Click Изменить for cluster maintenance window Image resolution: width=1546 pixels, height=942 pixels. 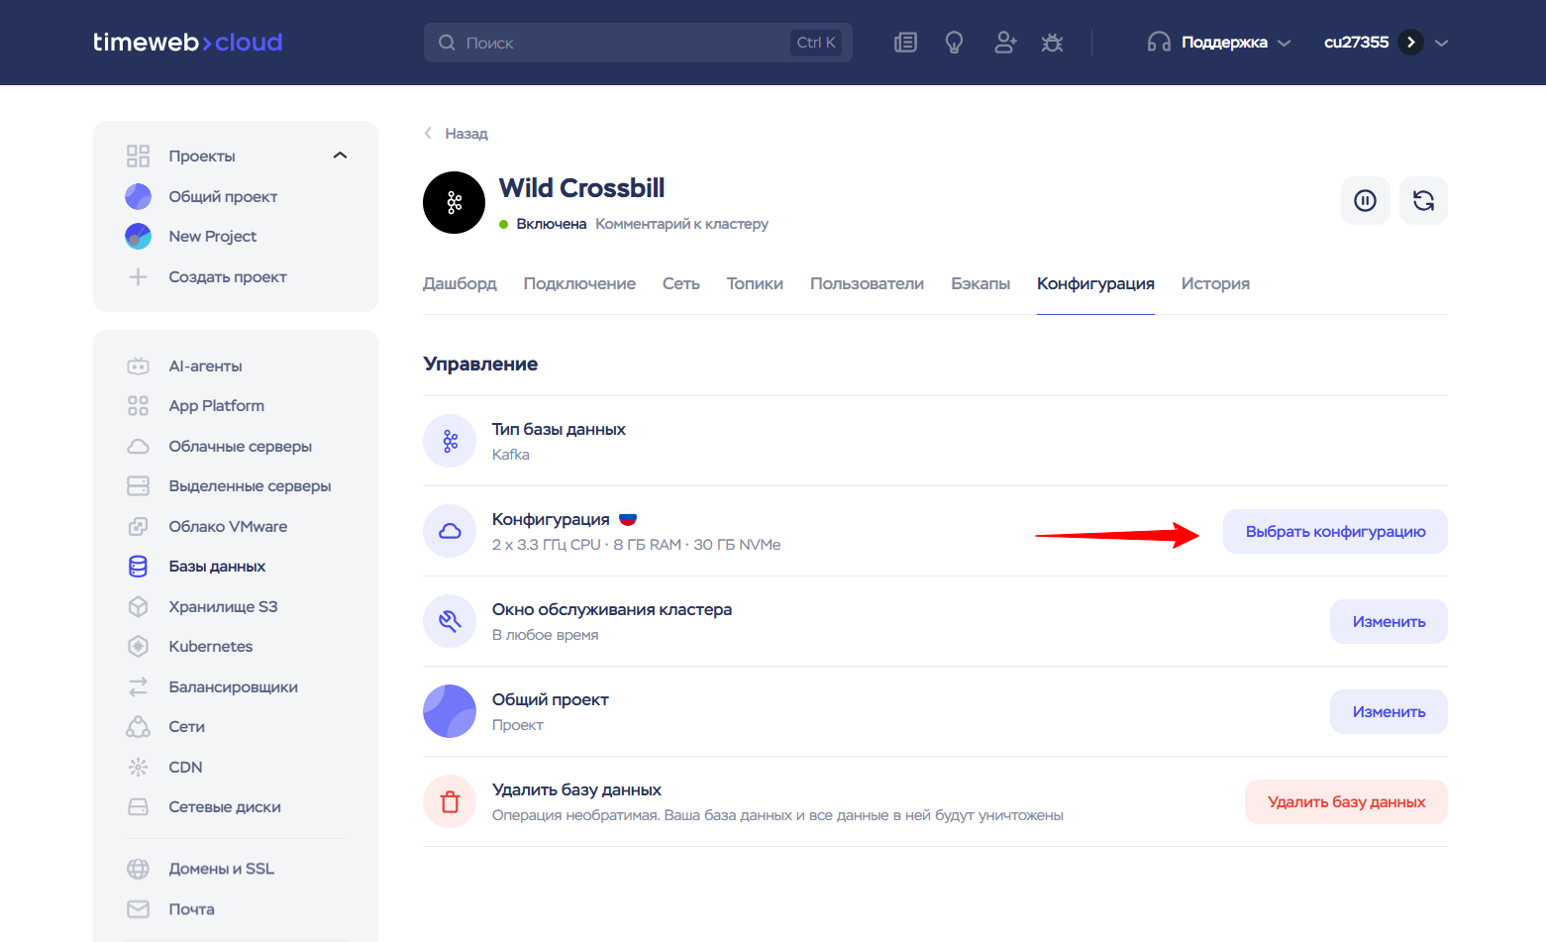coord(1388,622)
